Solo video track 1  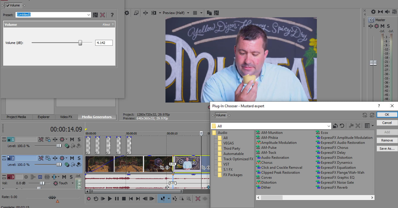point(79,139)
